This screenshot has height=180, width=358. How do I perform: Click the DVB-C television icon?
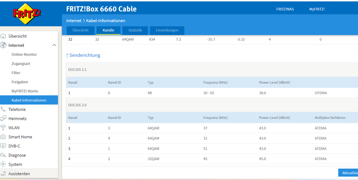pyautogui.click(x=3, y=146)
